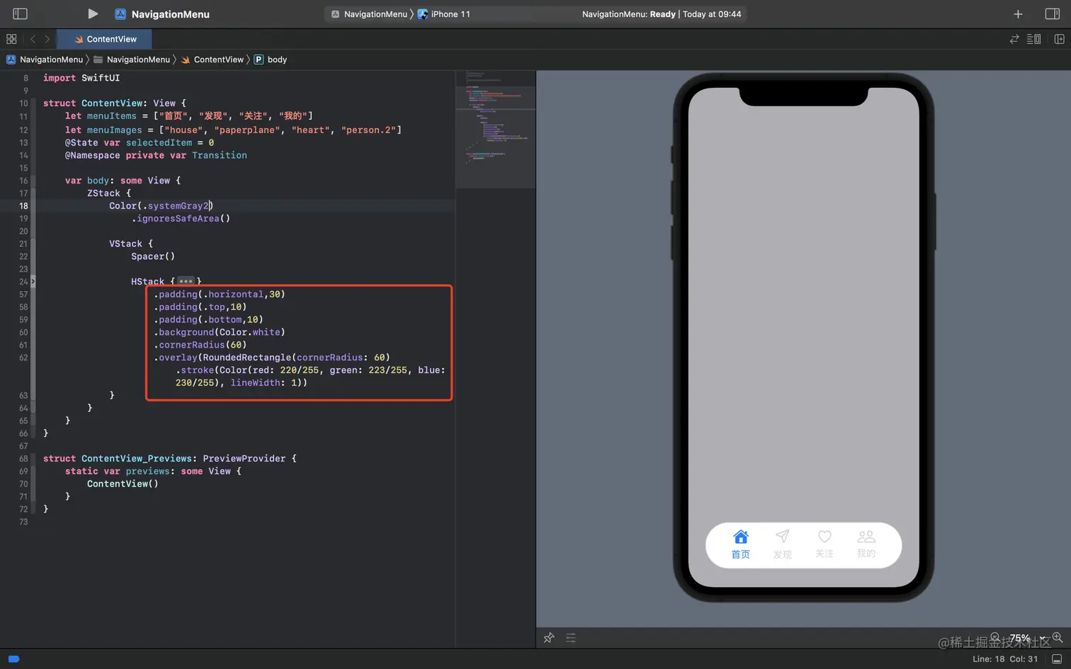Viewport: 1071px width, 669px height.
Task: Pin the canvas preview
Action: point(549,638)
